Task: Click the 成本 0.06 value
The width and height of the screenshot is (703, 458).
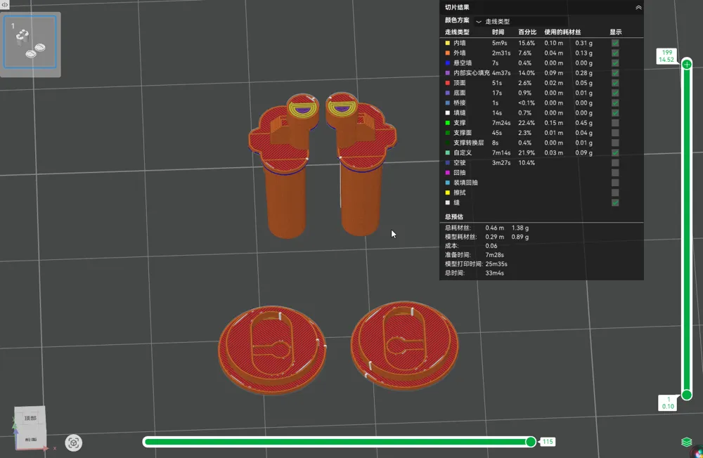Action: click(491, 246)
